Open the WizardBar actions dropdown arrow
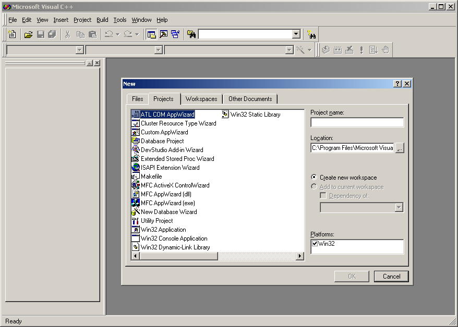This screenshot has width=458, height=327. point(310,50)
